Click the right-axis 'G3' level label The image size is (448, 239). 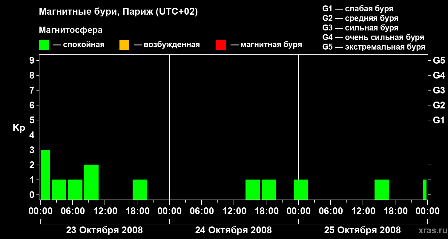(x=439, y=90)
